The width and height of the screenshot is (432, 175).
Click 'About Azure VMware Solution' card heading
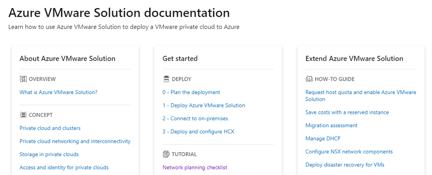67,59
